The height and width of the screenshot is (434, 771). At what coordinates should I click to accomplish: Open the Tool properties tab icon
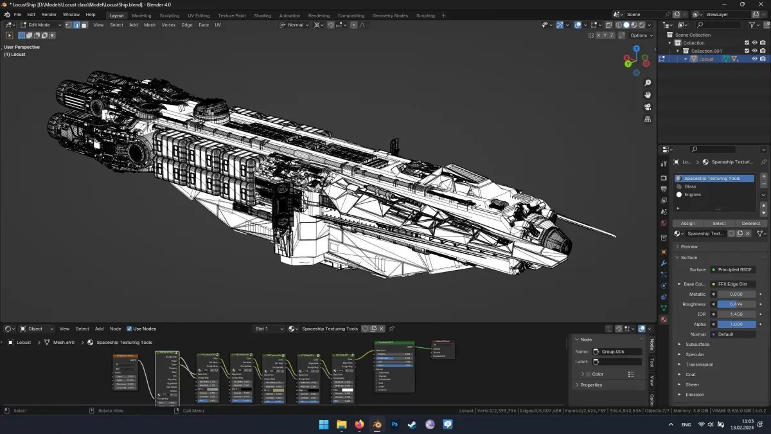click(x=664, y=164)
